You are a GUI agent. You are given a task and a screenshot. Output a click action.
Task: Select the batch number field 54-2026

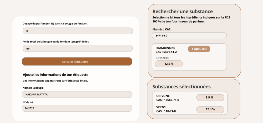pos(77,108)
